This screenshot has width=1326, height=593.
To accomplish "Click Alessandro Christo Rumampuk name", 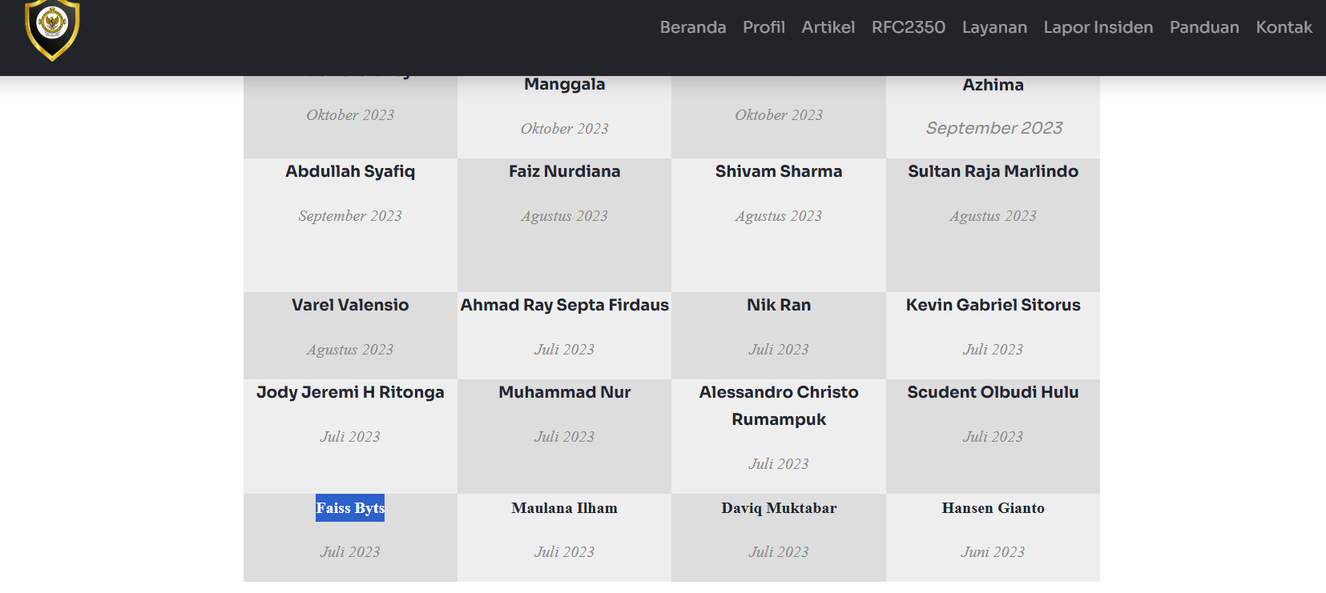I will pos(778,406).
